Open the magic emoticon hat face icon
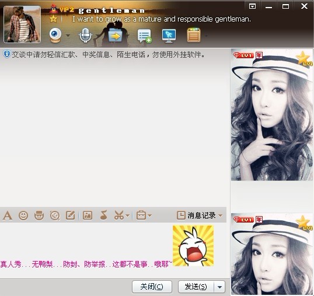This screenshot has height=296, width=314. [39, 215]
